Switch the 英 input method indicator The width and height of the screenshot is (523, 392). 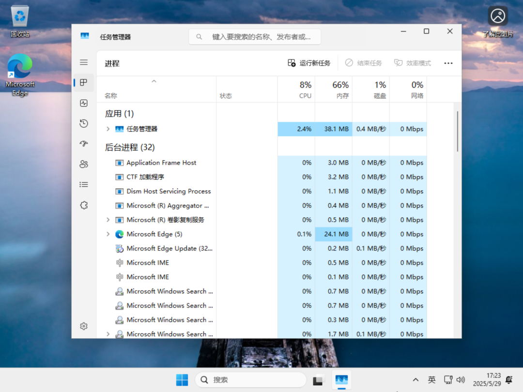431,380
